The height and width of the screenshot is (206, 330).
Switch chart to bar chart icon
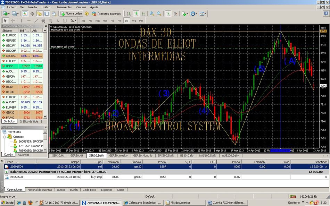[x=129, y=14]
